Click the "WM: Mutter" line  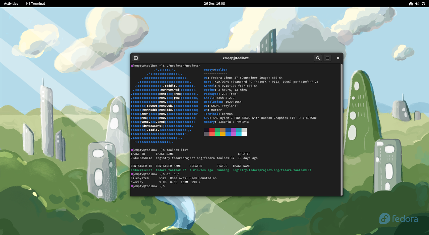[x=213, y=110]
